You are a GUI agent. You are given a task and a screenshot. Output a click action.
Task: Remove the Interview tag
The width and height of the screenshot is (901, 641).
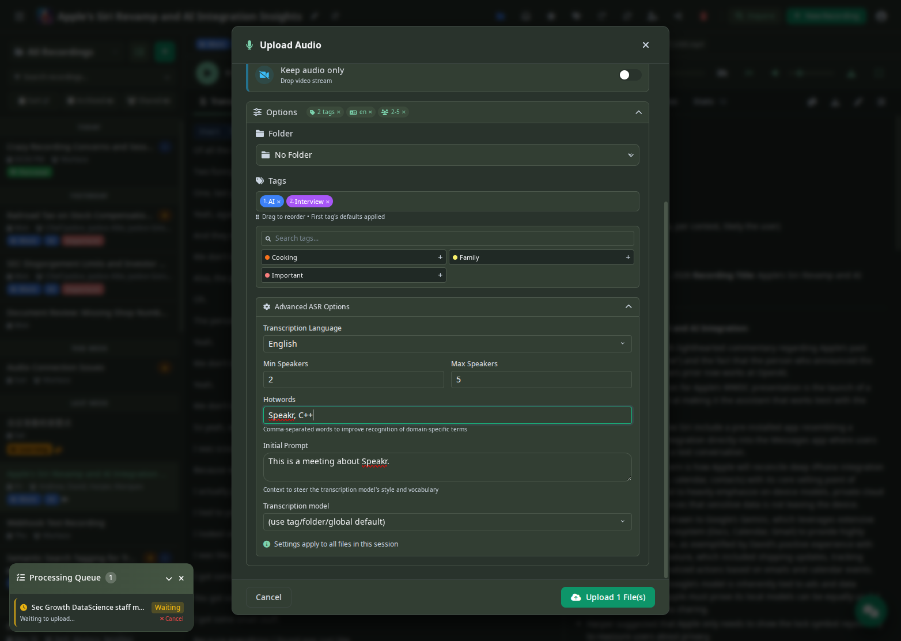[x=328, y=202]
